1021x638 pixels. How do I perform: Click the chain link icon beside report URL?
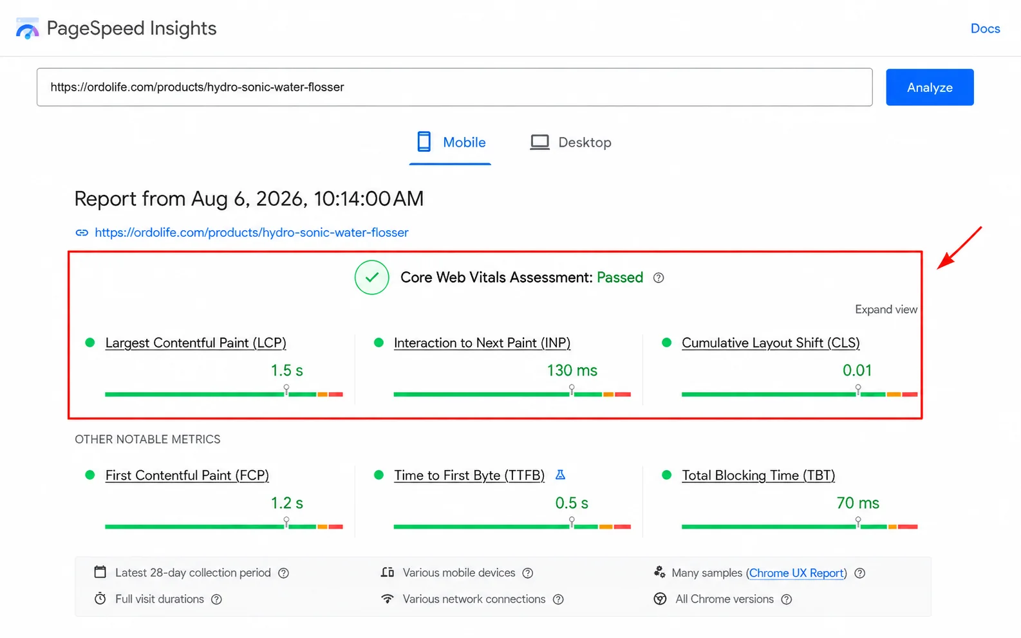(x=82, y=233)
